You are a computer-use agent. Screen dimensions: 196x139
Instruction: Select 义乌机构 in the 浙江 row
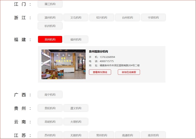(76, 18)
